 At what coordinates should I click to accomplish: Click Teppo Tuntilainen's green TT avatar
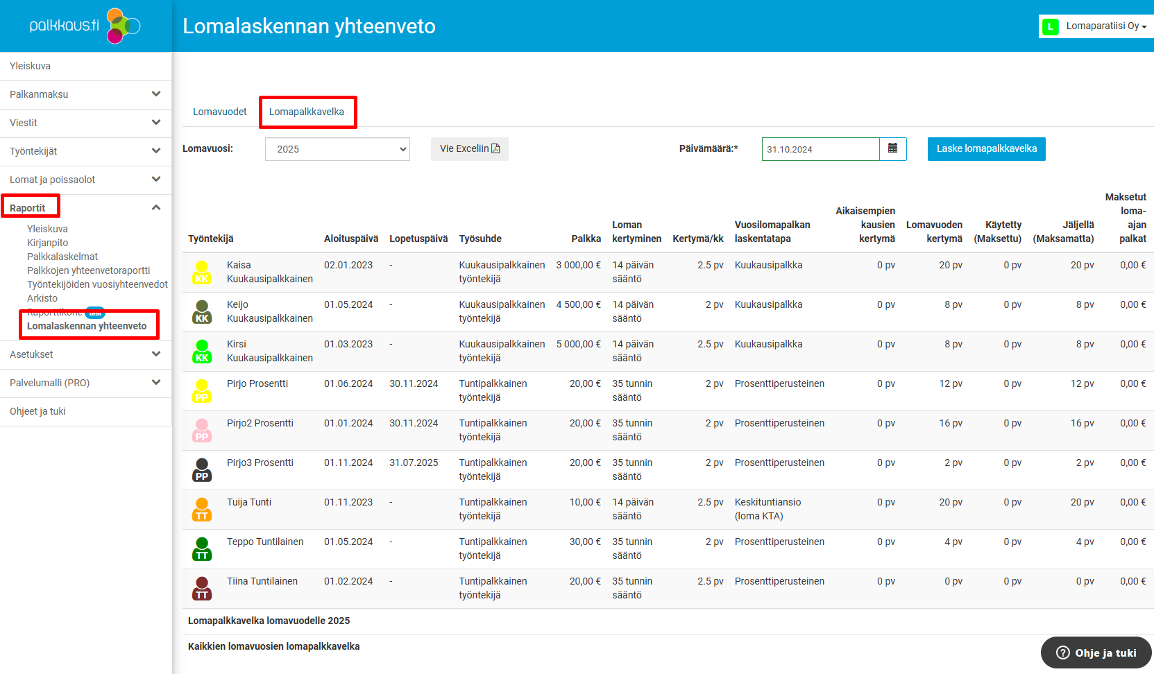(202, 549)
